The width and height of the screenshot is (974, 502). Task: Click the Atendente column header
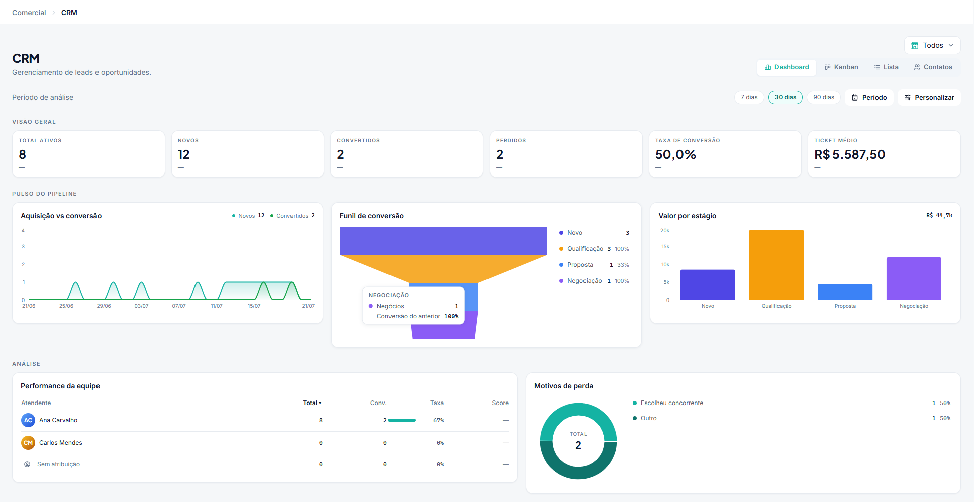click(36, 403)
